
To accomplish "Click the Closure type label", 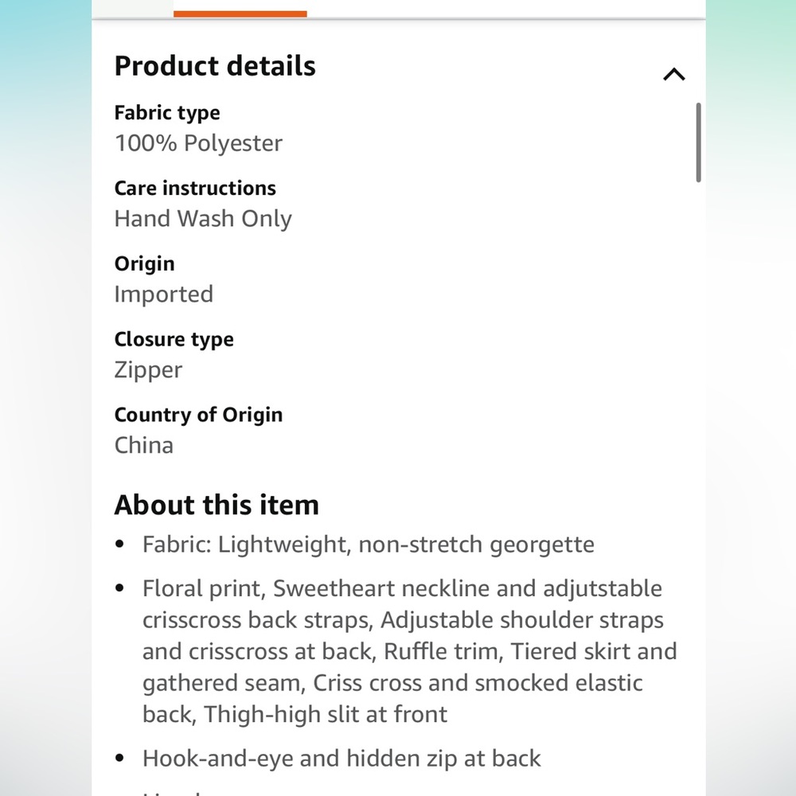I will (x=174, y=340).
